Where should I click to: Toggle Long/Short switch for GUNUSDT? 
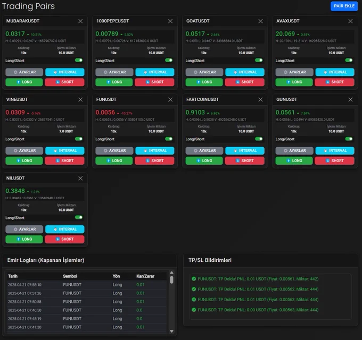pos(349,139)
